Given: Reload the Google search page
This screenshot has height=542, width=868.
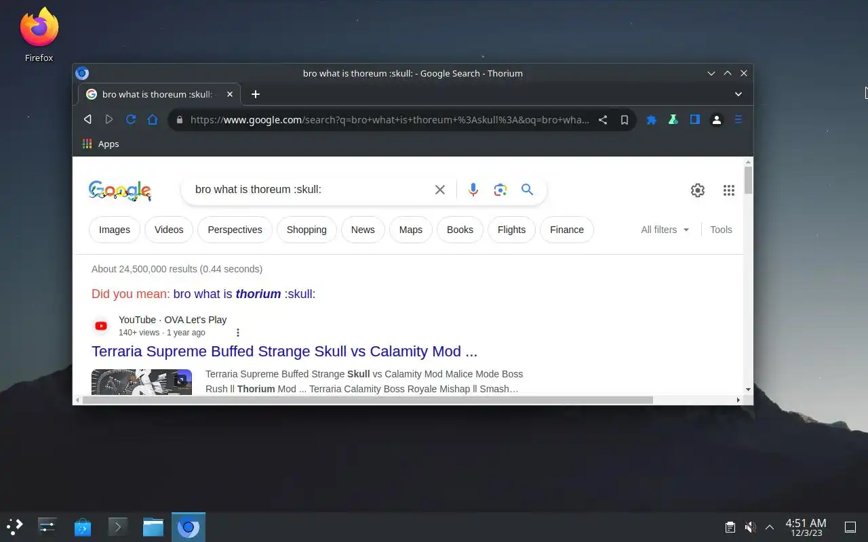Looking at the screenshot, I should 131,120.
